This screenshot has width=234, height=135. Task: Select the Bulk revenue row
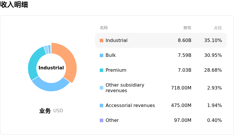click(x=161, y=55)
